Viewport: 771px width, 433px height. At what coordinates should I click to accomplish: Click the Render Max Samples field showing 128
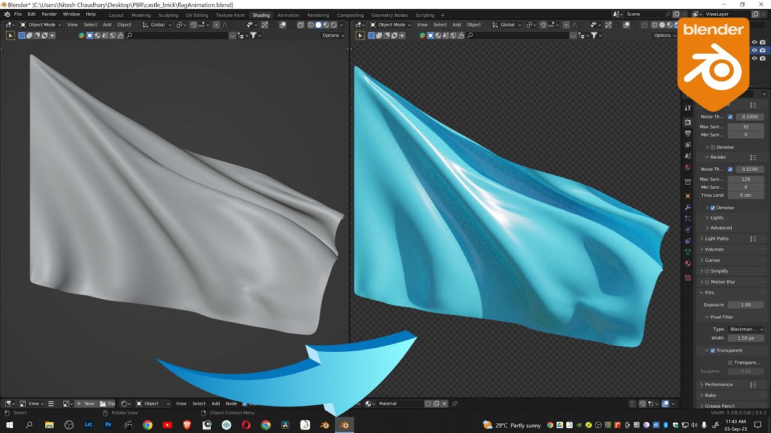pyautogui.click(x=746, y=179)
